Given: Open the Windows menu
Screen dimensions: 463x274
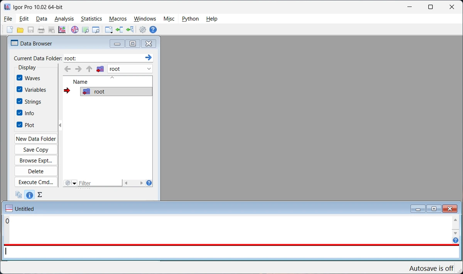Looking at the screenshot, I should [145, 19].
